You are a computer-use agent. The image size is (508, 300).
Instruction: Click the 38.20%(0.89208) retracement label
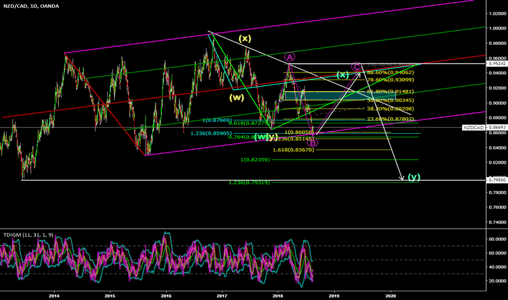click(390, 109)
